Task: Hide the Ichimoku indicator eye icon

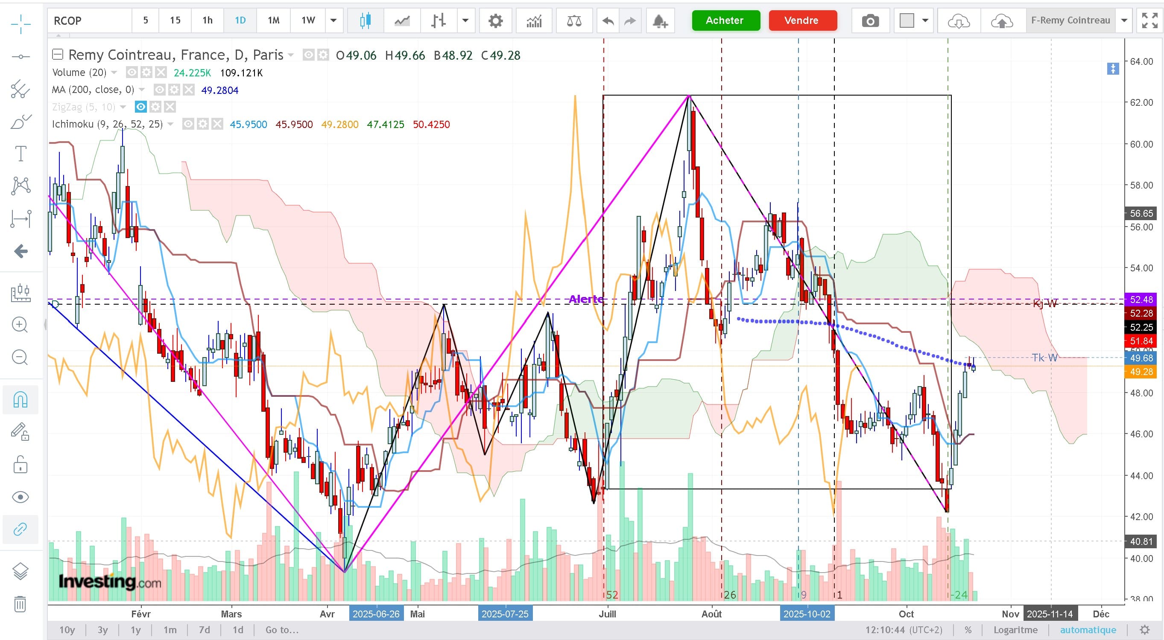Action: [x=188, y=124]
